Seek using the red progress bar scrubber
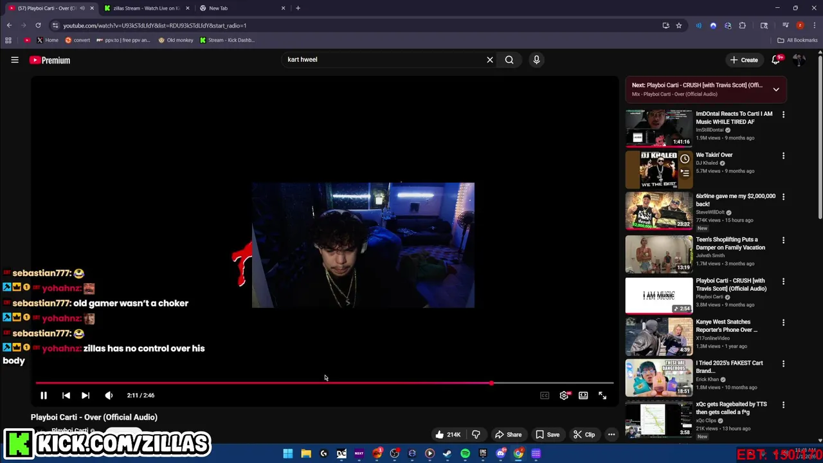823x463 pixels. (x=492, y=383)
